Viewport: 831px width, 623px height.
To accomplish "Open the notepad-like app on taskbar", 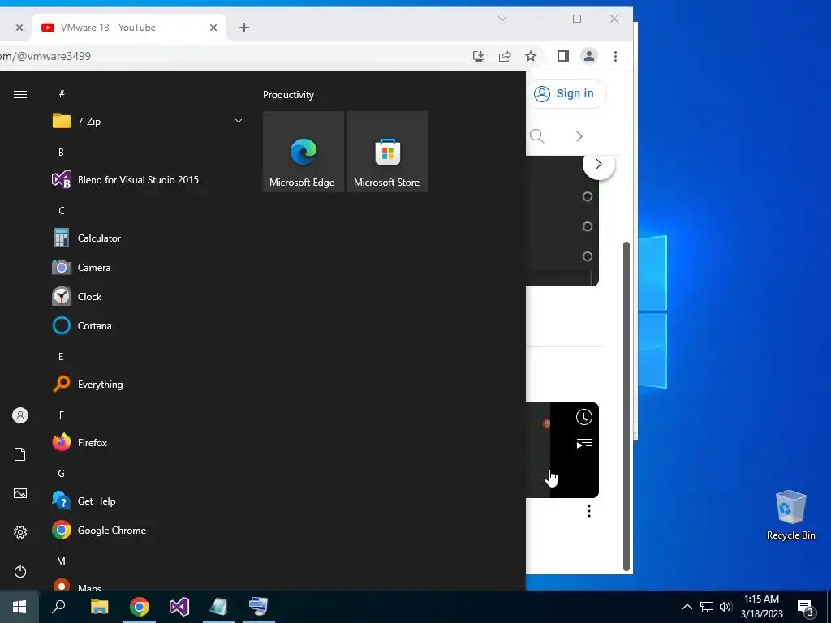I will click(x=219, y=607).
